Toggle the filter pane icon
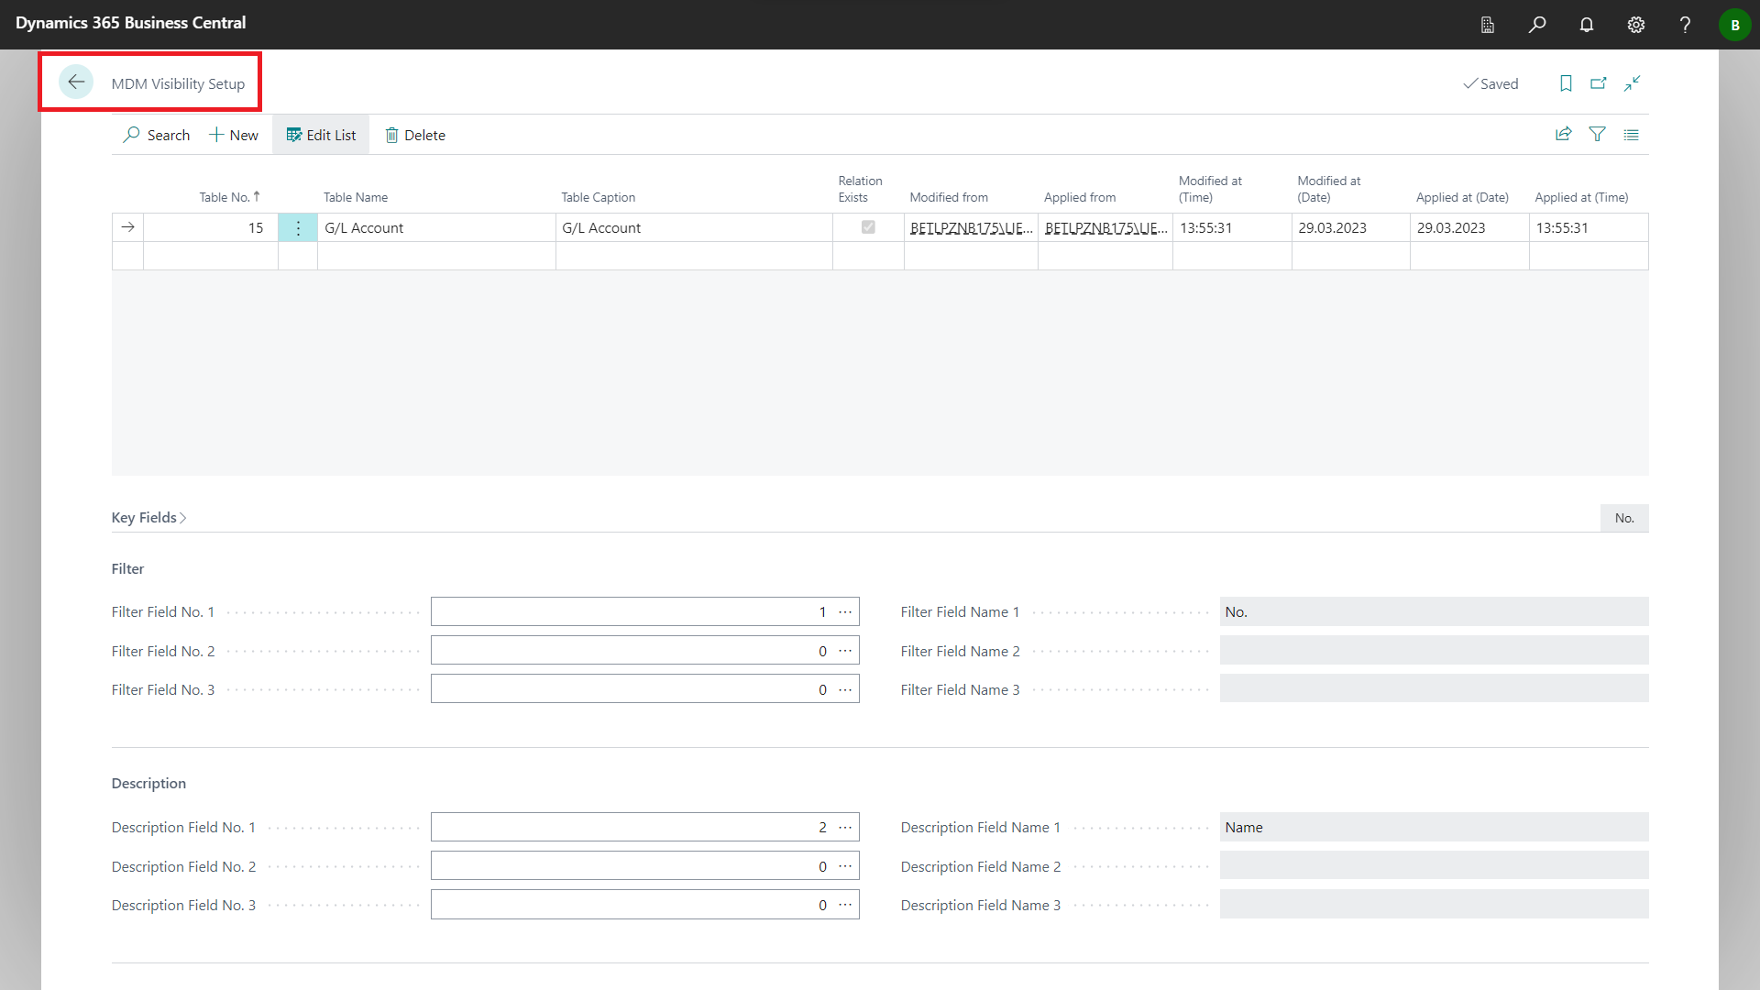This screenshot has height=990, width=1760. [1598, 134]
